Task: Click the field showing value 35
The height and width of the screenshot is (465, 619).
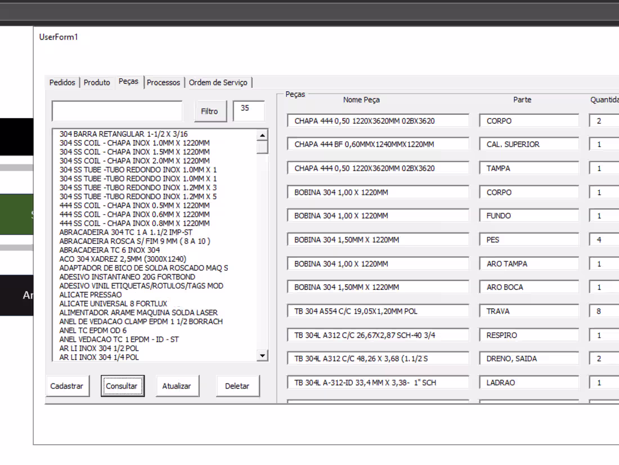Action: coord(248,111)
